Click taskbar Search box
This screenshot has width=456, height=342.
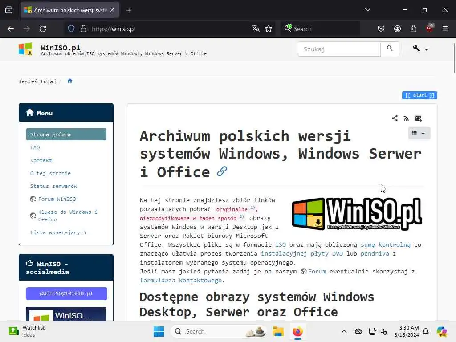(x=219, y=331)
